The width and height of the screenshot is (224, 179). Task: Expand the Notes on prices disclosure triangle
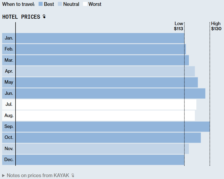pyautogui.click(x=3, y=176)
